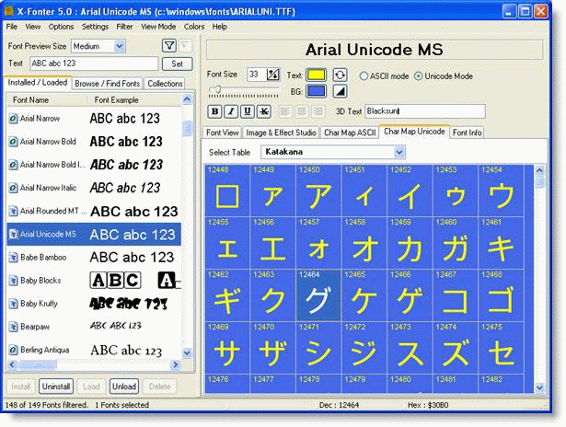Viewport: 566px width, 427px height.
Task: Open the View menu
Action: 33,27
